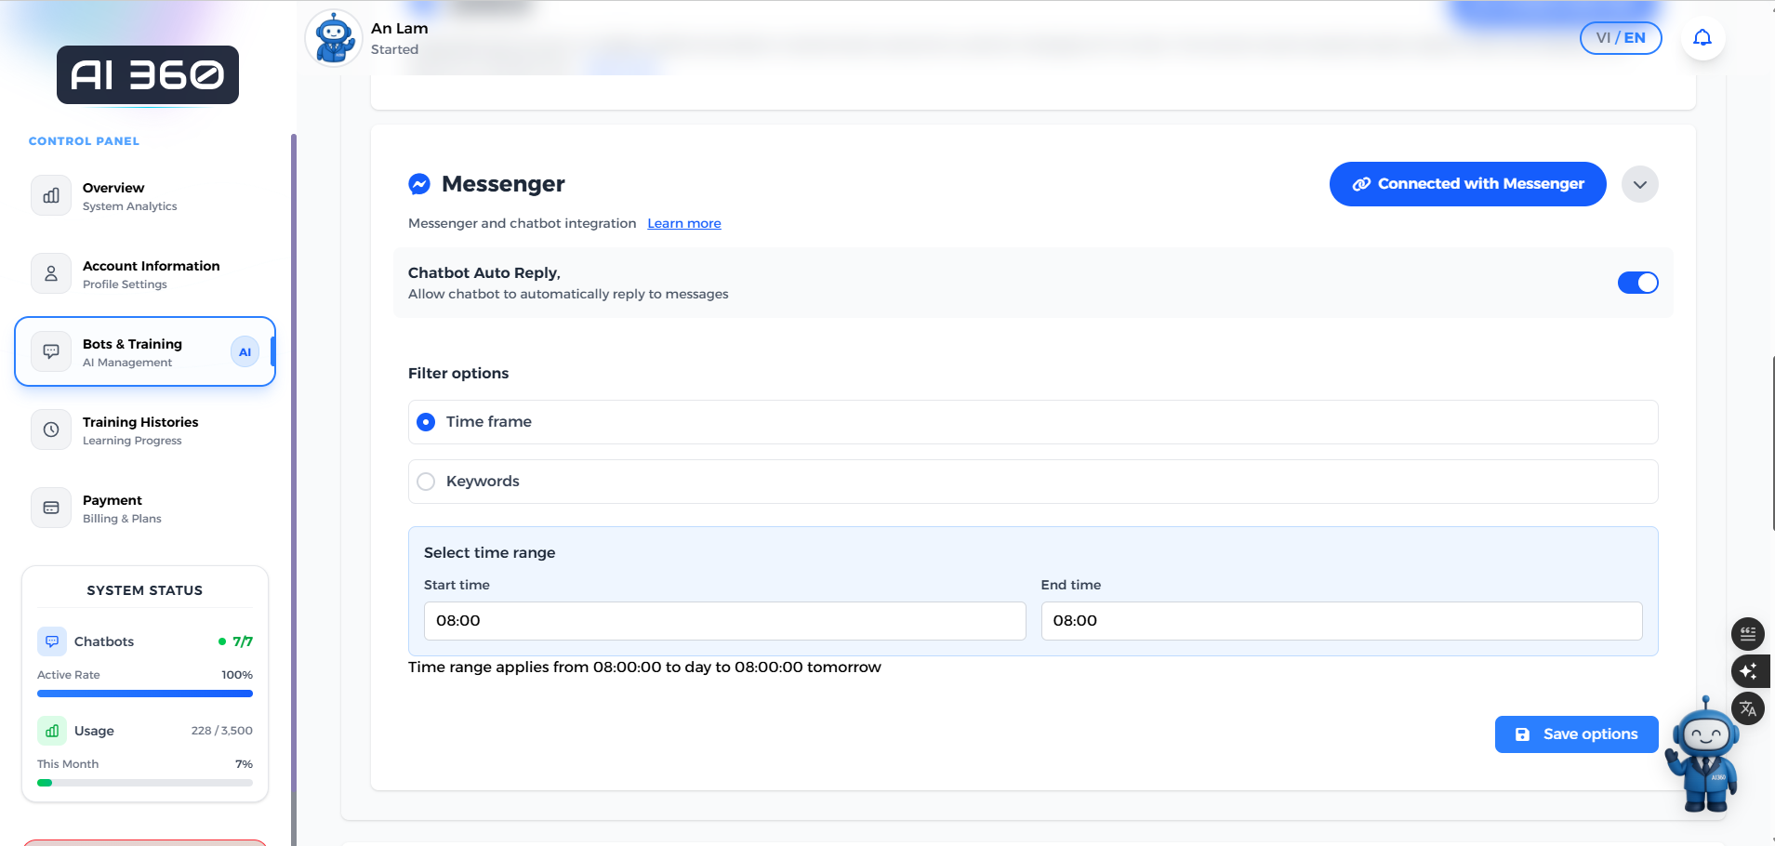Viewport: 1775px width, 846px height.
Task: Open the End time picker field
Action: click(x=1341, y=621)
